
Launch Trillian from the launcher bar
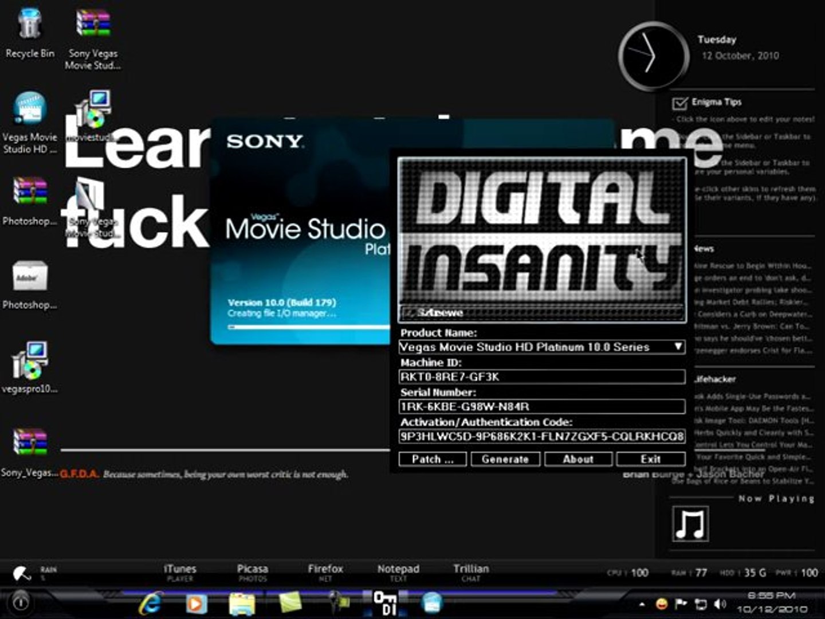coord(471,572)
